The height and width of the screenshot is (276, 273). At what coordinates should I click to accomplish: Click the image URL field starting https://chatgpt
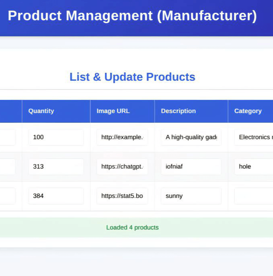pos(122,166)
